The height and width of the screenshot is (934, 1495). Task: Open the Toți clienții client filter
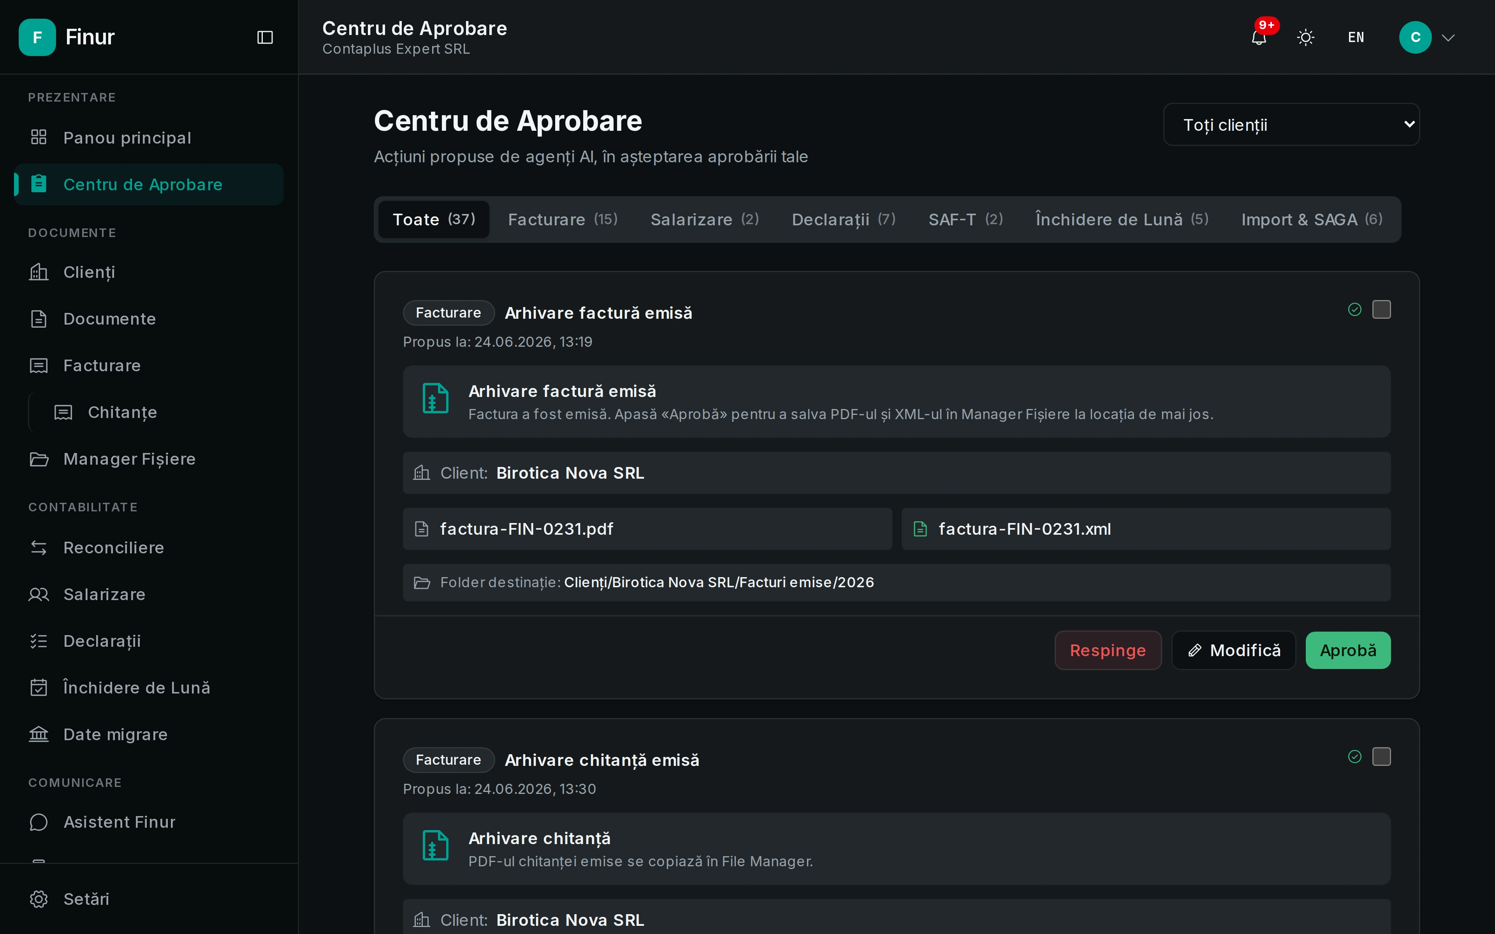[1291, 125]
